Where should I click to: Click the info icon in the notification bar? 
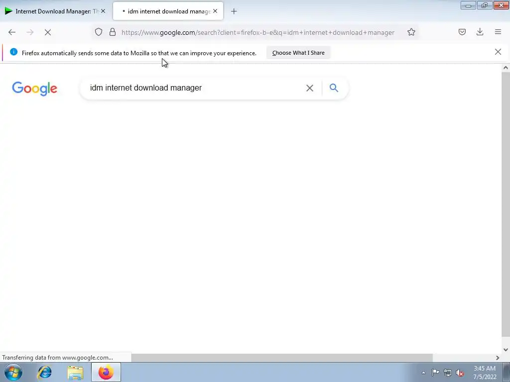pyautogui.click(x=13, y=52)
